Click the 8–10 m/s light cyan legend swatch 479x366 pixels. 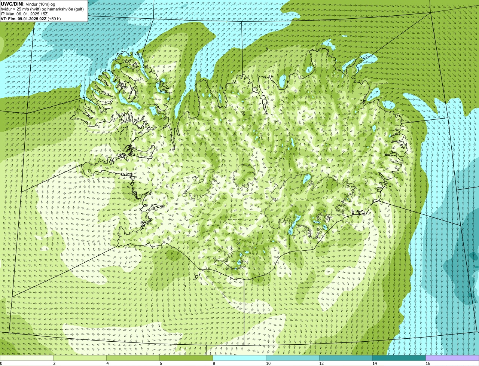coord(239,358)
